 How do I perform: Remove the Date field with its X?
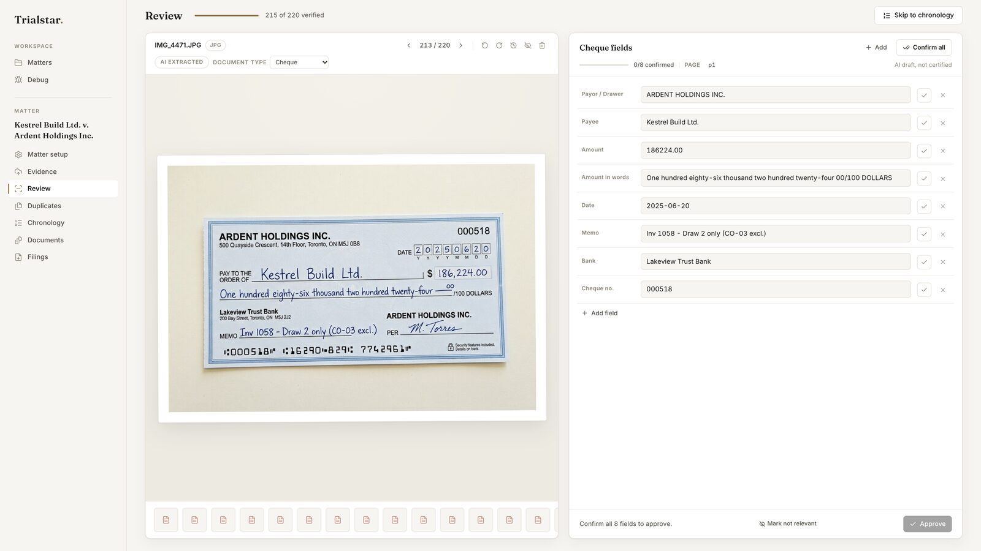tap(943, 206)
